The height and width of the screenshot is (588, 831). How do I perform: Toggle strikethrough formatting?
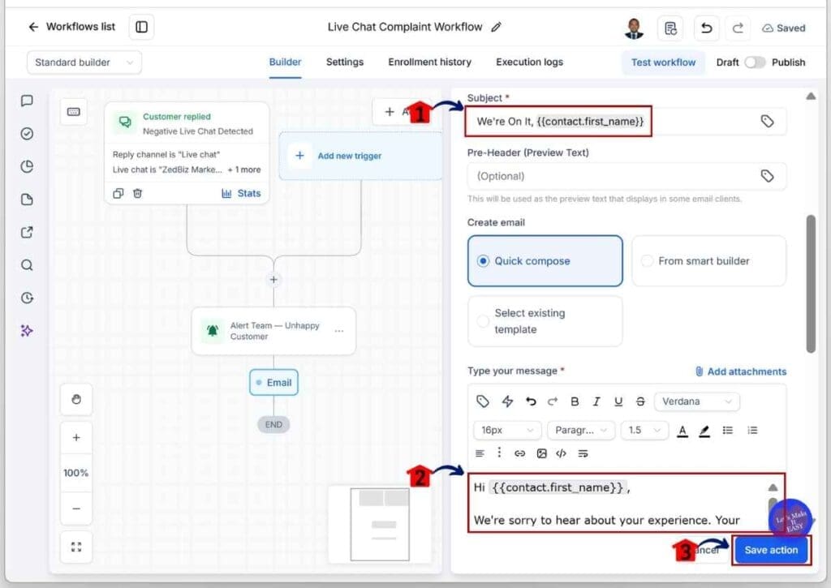click(640, 401)
